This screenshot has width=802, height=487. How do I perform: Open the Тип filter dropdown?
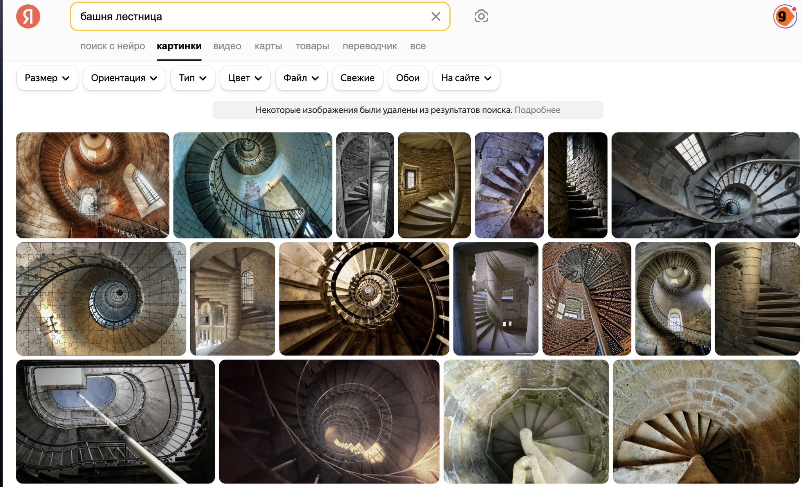tap(193, 78)
